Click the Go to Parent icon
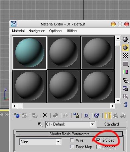The image size is (130, 152). click(x=116, y=115)
